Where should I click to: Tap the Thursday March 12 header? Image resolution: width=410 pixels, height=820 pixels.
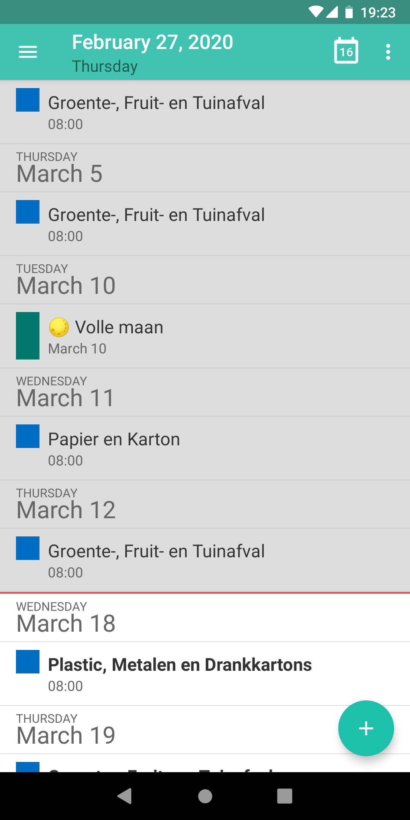[66, 504]
